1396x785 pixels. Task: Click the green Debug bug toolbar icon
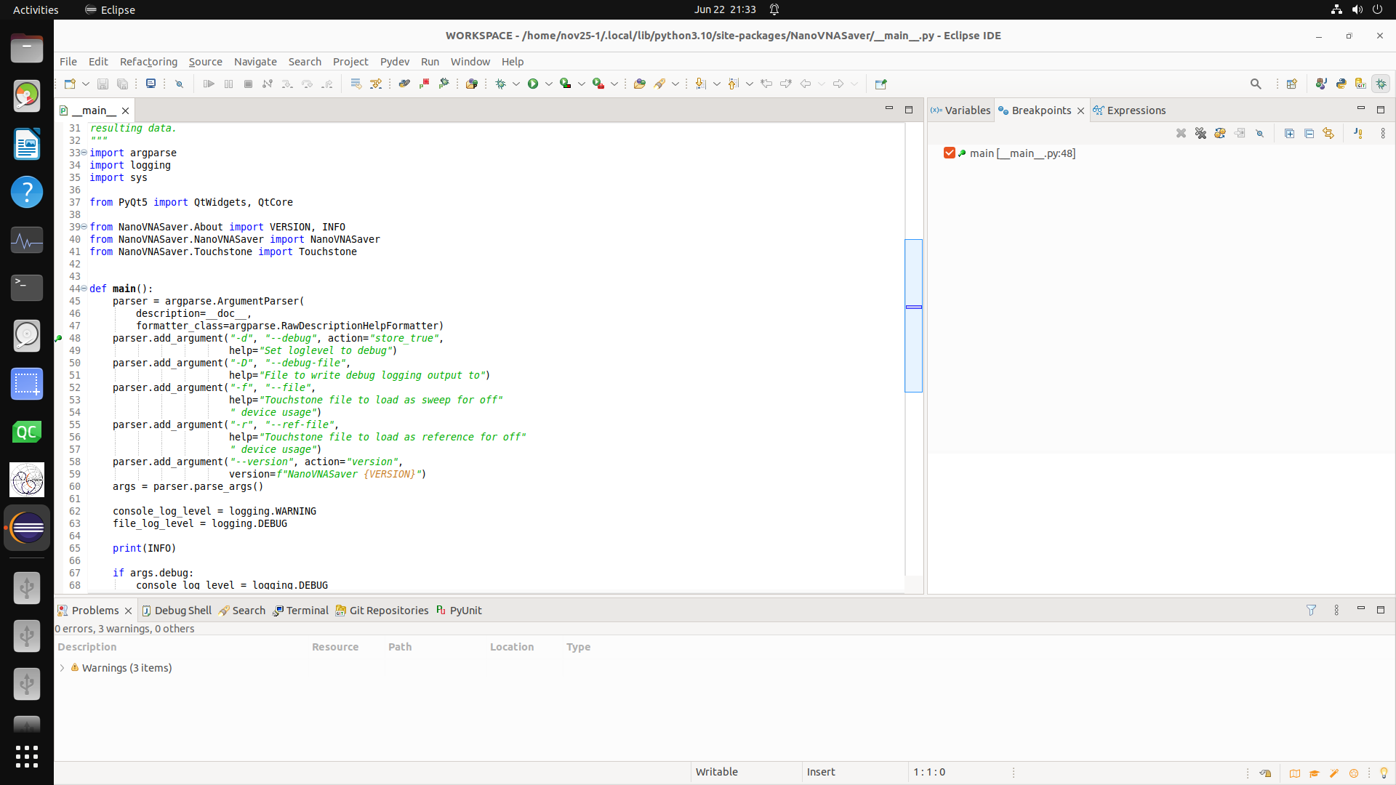coord(500,84)
